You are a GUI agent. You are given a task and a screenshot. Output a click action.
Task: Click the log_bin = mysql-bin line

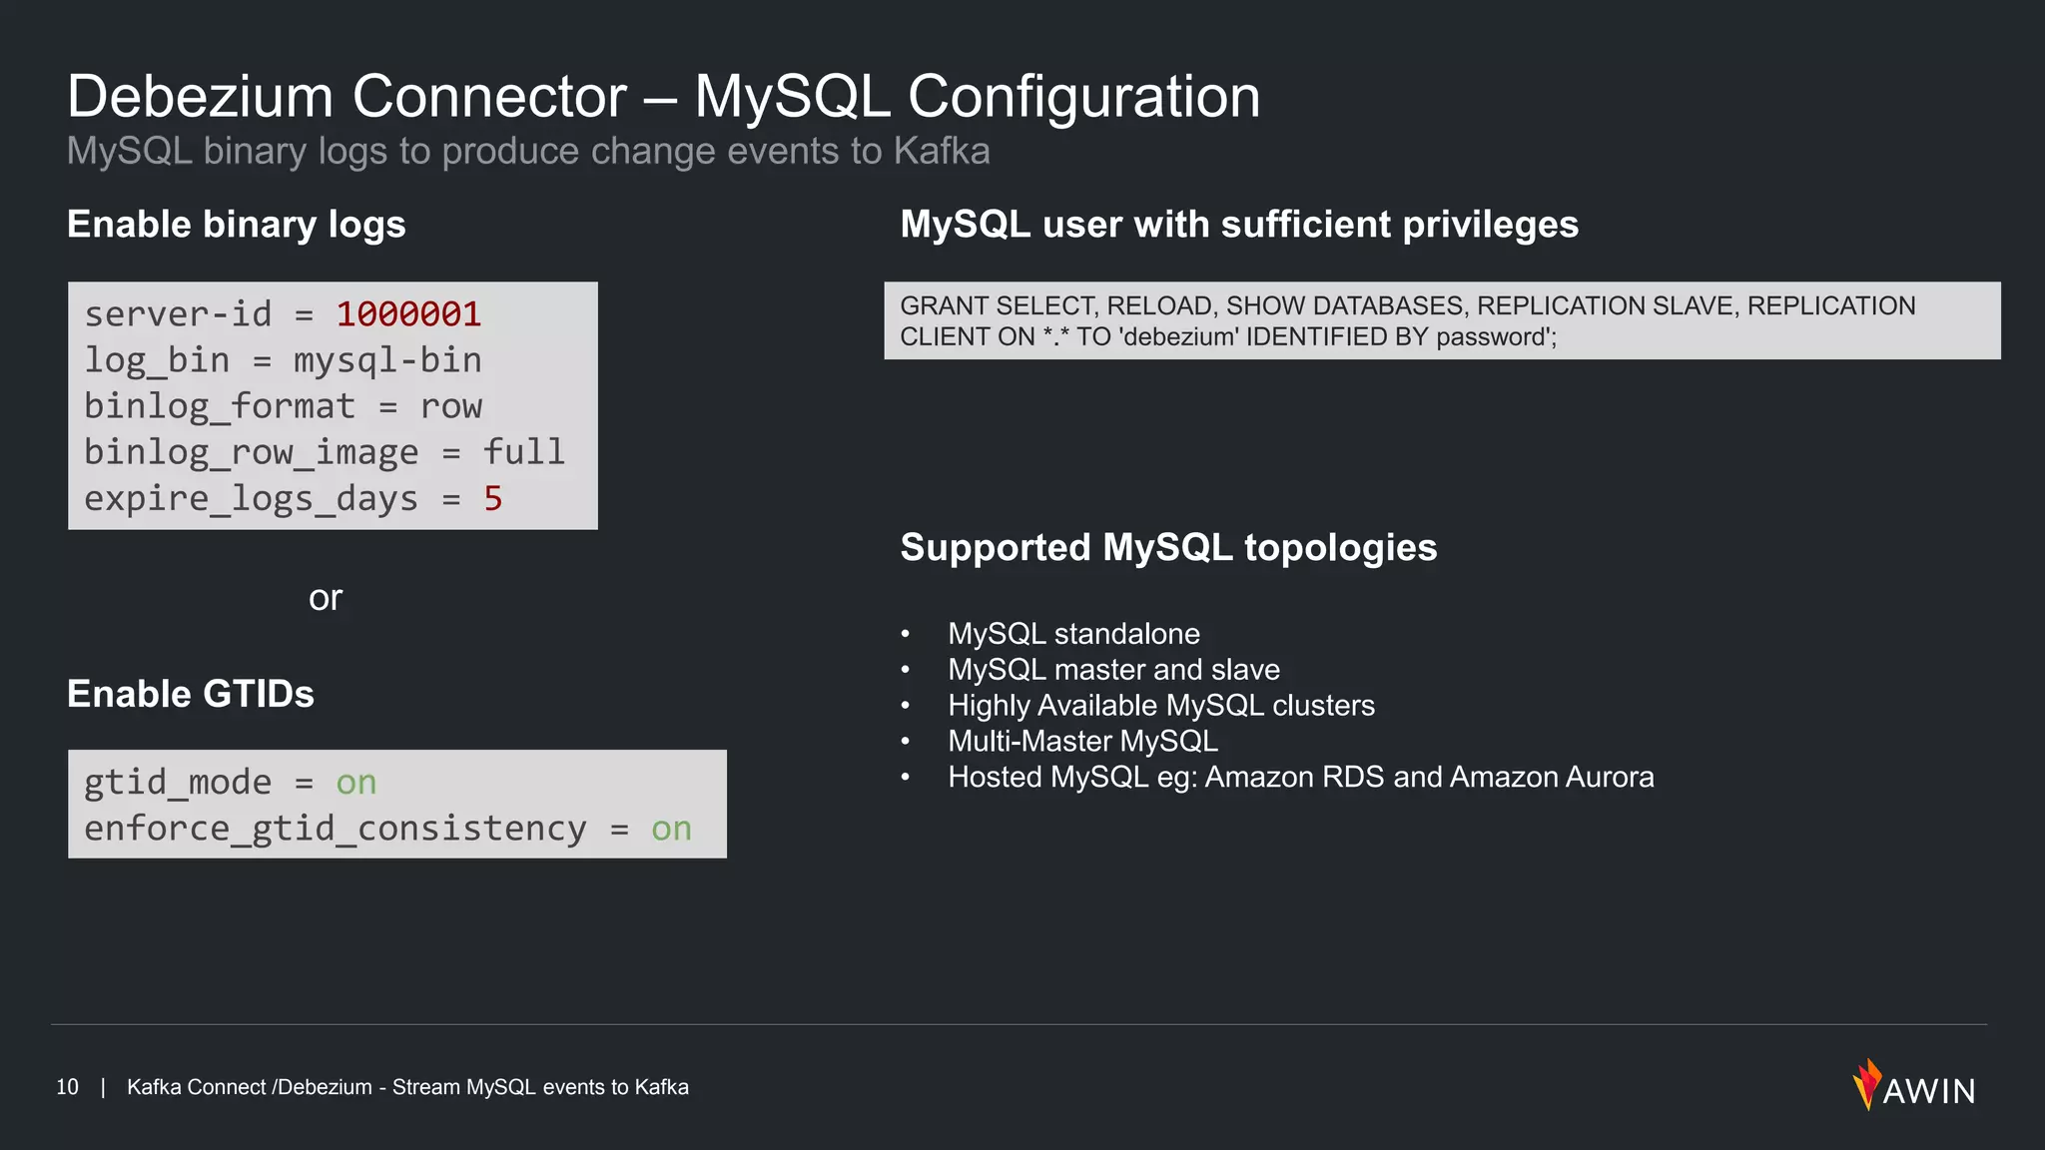(x=283, y=360)
